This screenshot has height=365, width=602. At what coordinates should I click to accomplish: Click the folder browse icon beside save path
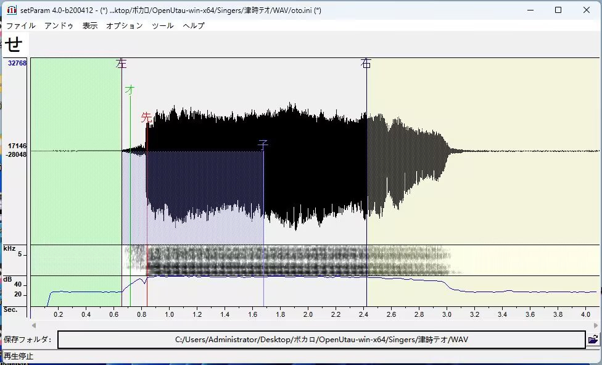(x=593, y=340)
